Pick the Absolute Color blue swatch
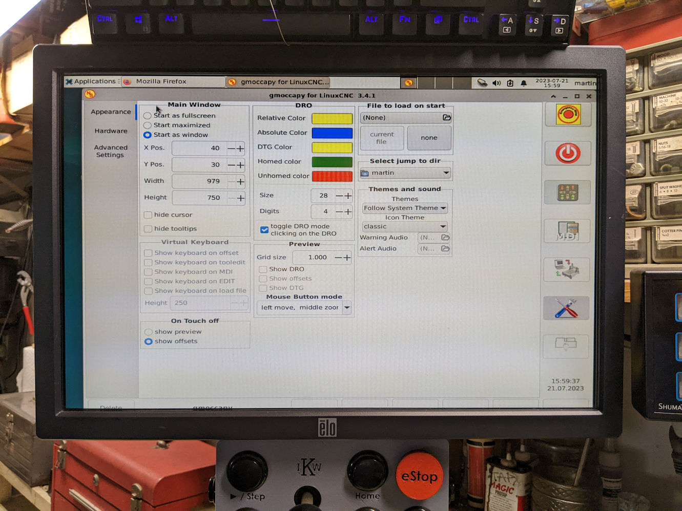The image size is (682, 511). (332, 133)
